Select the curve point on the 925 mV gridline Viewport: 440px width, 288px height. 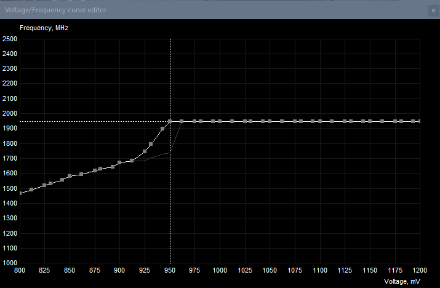tap(145, 151)
